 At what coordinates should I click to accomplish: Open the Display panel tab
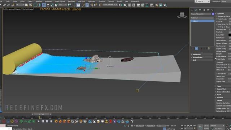pos(208,10)
